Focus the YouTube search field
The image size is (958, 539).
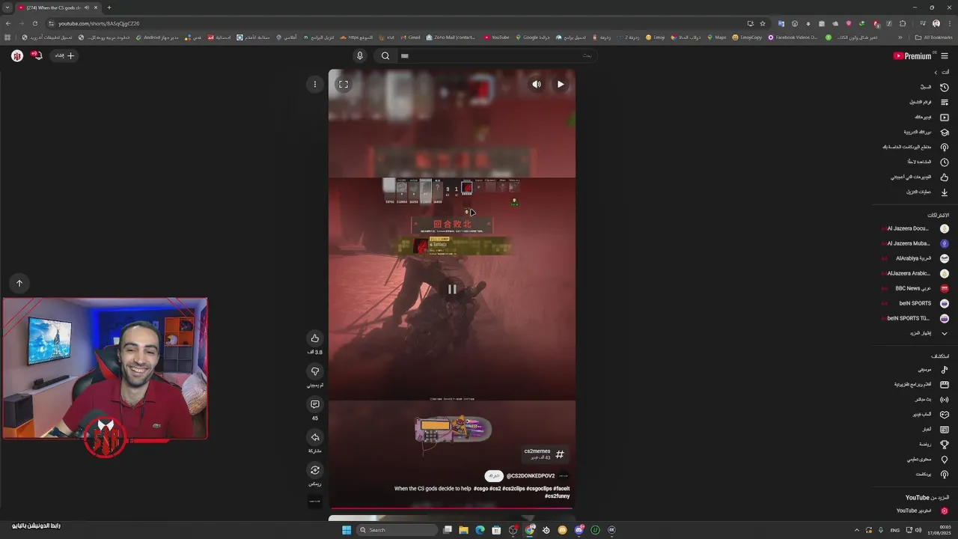[497, 55]
